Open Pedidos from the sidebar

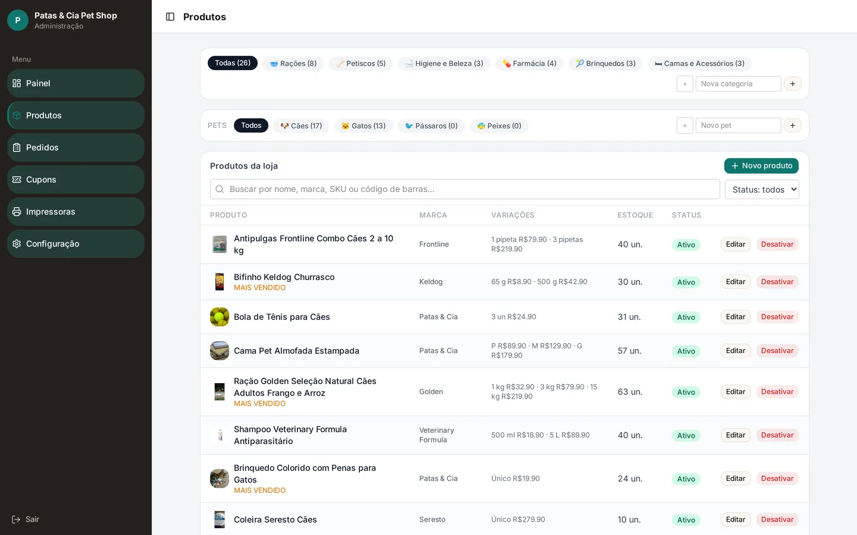point(76,147)
